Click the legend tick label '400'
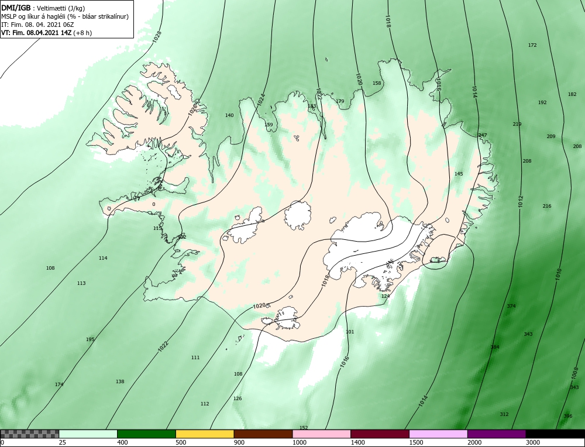The height and width of the screenshot is (447, 585). [122, 442]
